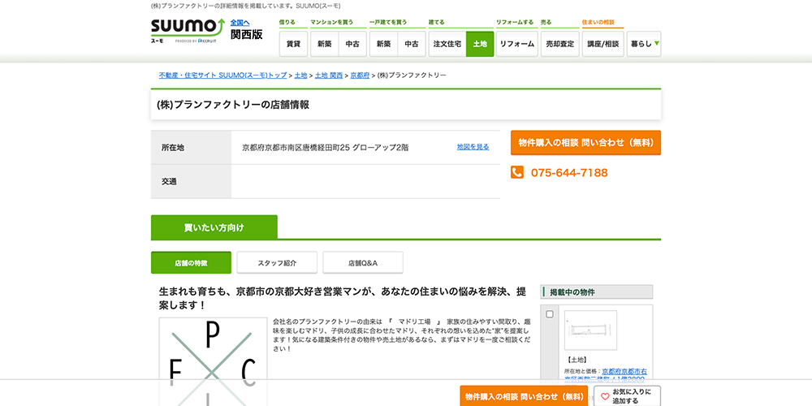Click the address text 京都府京都市南区唐橋経田町25
This screenshot has width=812, height=406.
click(296, 148)
